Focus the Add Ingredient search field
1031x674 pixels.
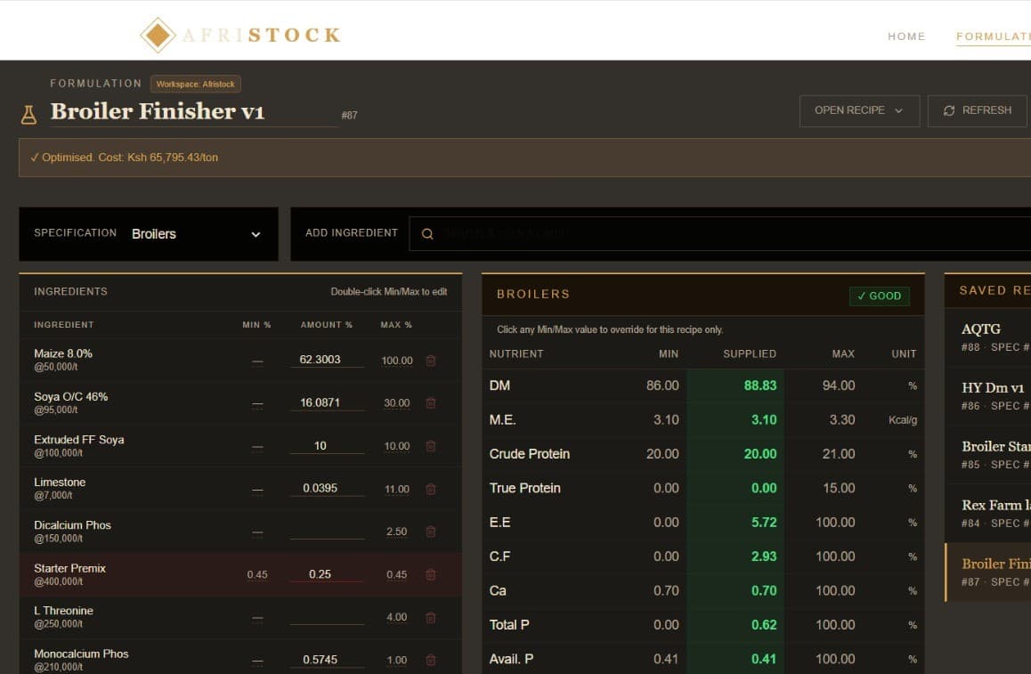(720, 233)
